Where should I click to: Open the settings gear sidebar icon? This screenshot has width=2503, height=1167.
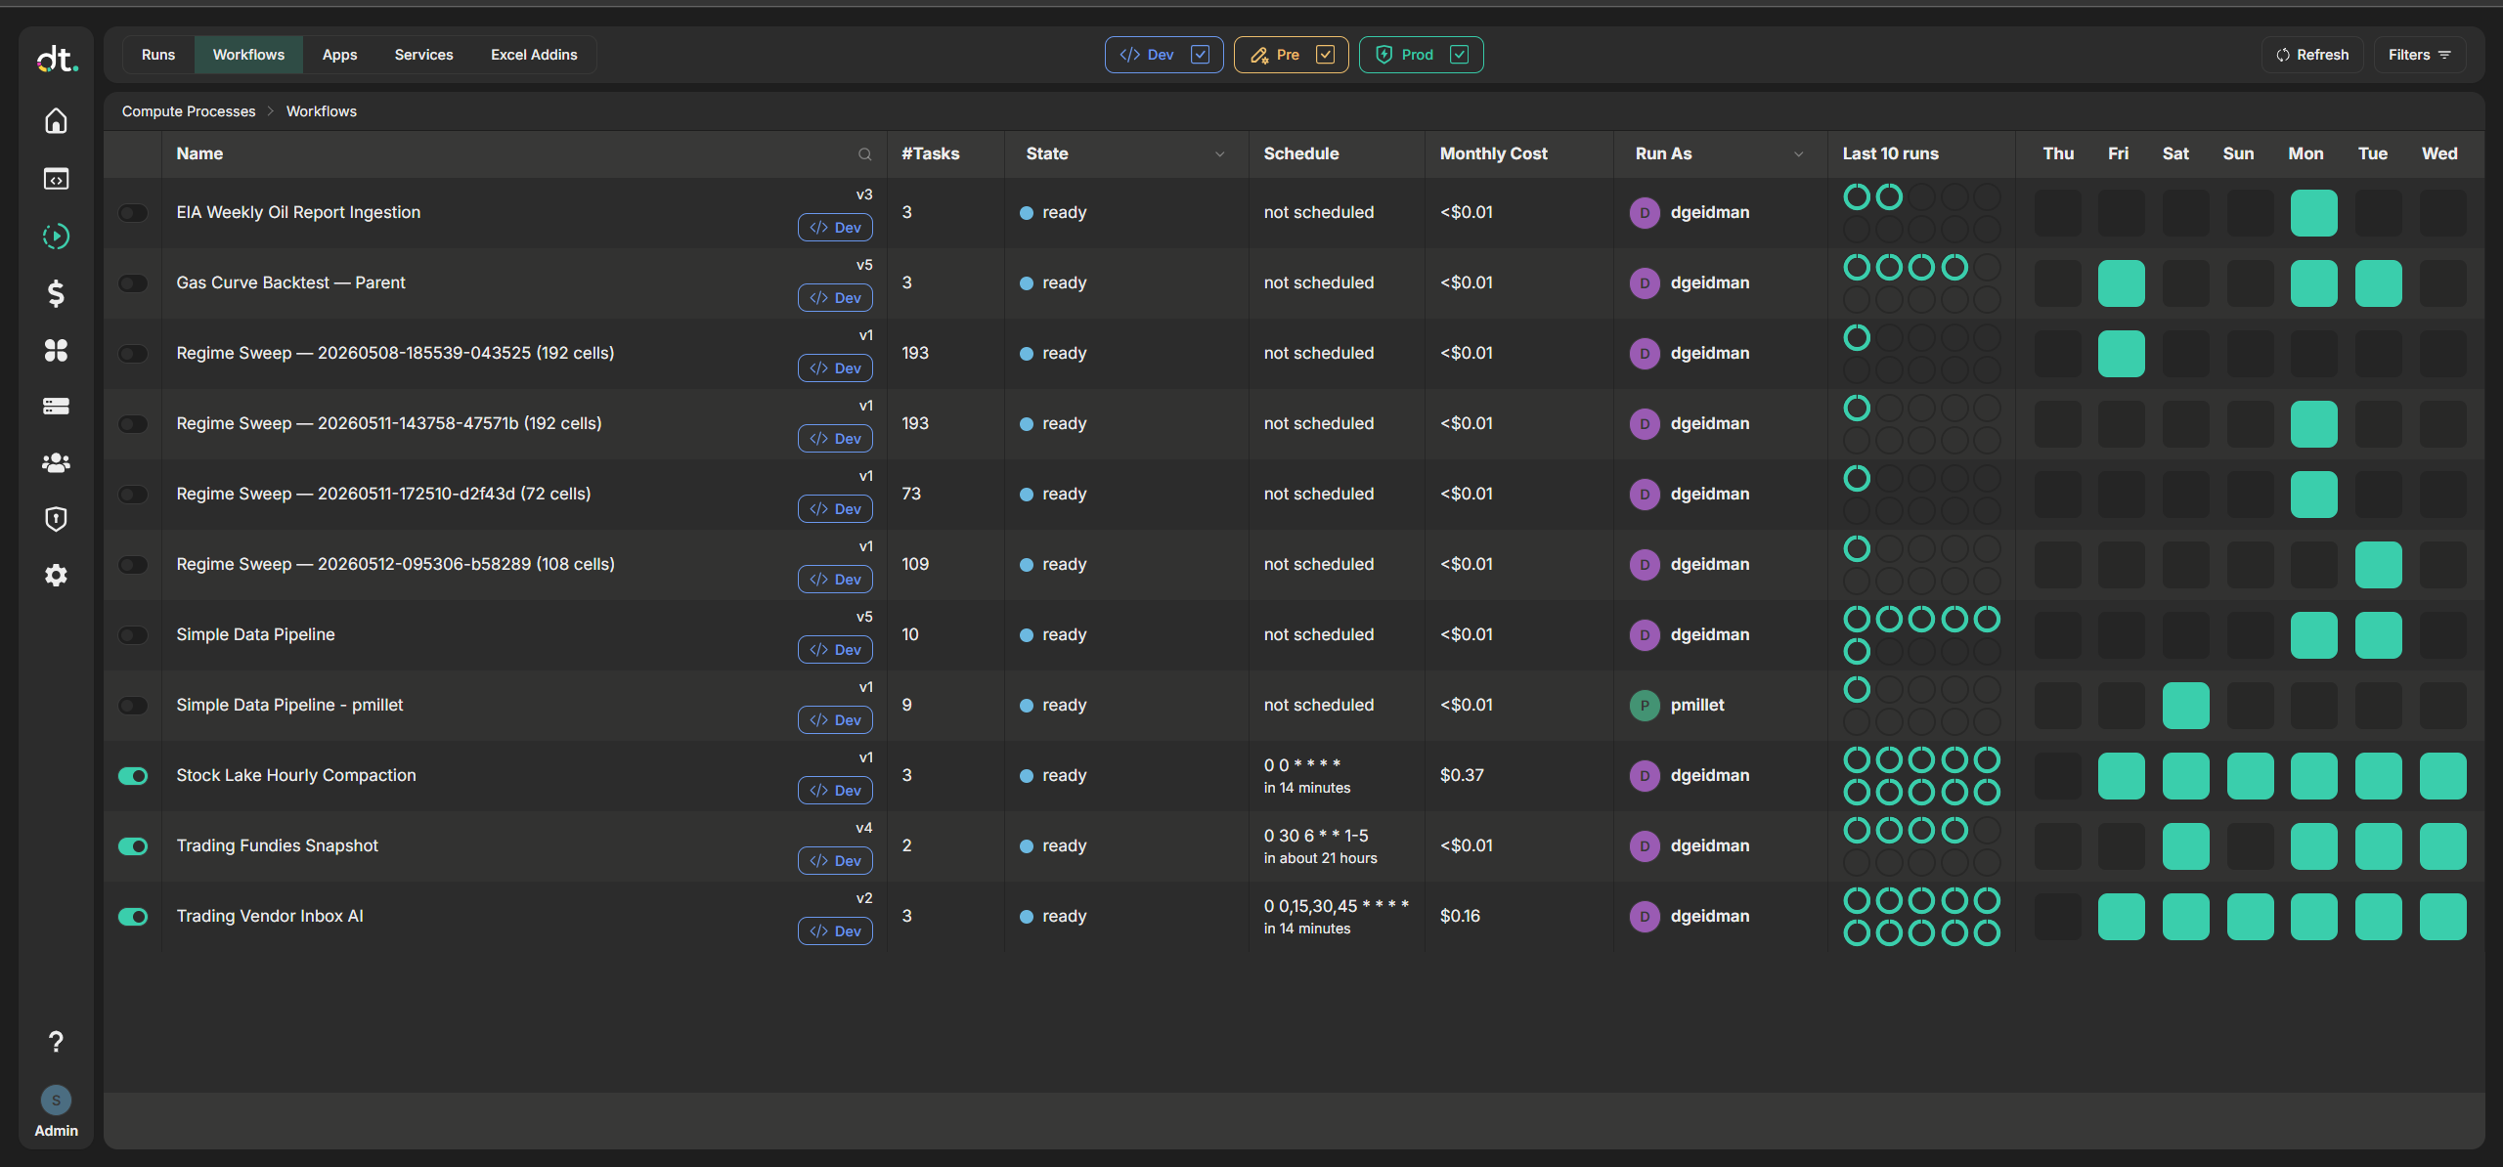(x=56, y=575)
